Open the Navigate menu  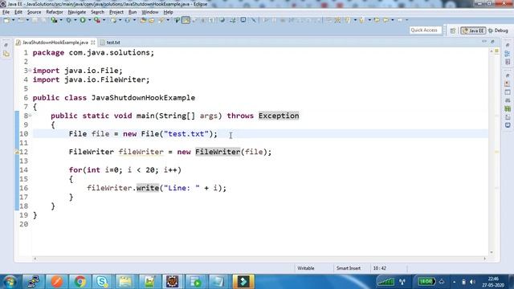coord(77,12)
